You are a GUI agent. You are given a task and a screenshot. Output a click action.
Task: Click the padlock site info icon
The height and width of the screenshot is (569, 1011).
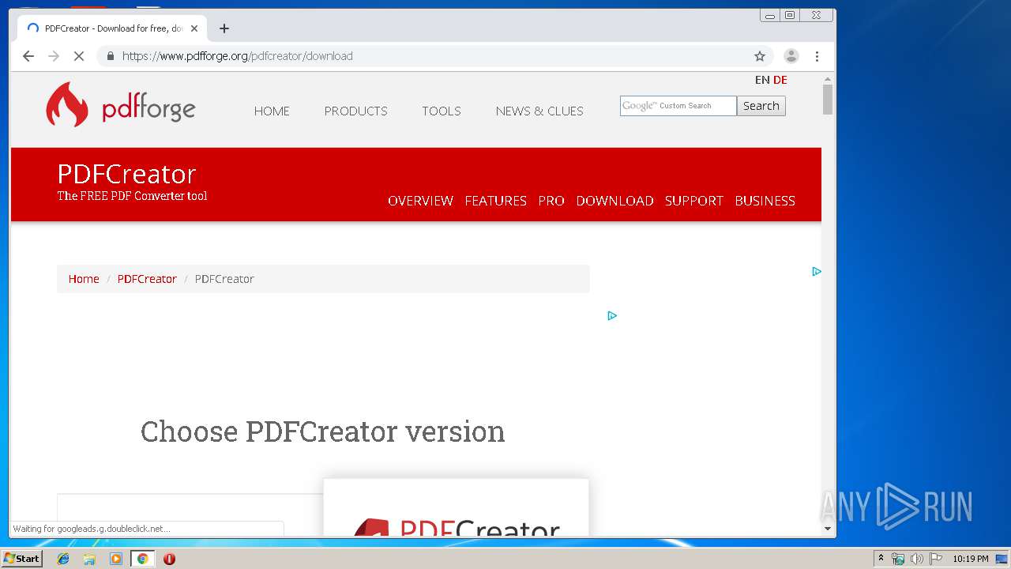click(x=110, y=56)
